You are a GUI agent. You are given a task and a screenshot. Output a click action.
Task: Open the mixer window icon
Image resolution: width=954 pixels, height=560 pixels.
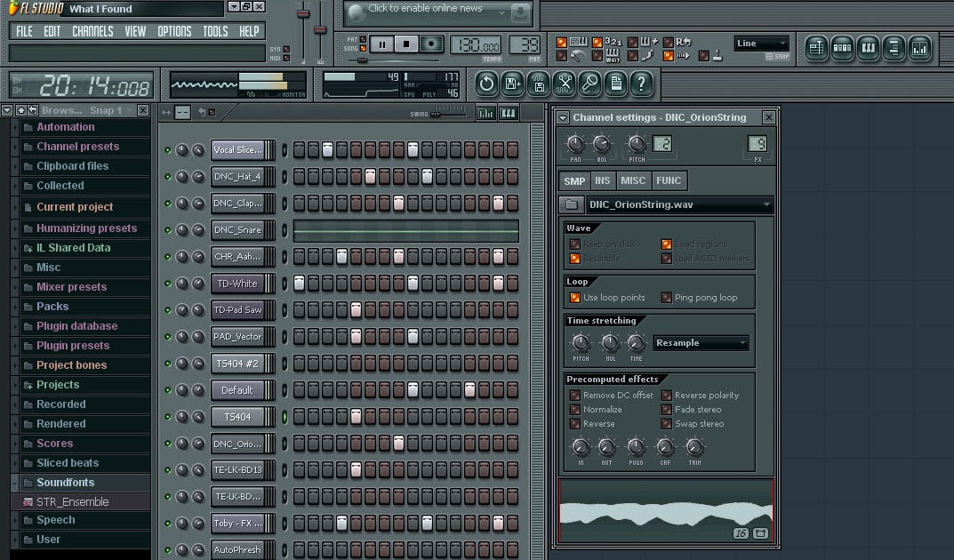[x=919, y=48]
